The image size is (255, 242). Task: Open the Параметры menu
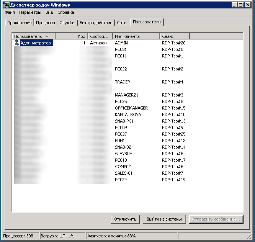pyautogui.click(x=30, y=12)
